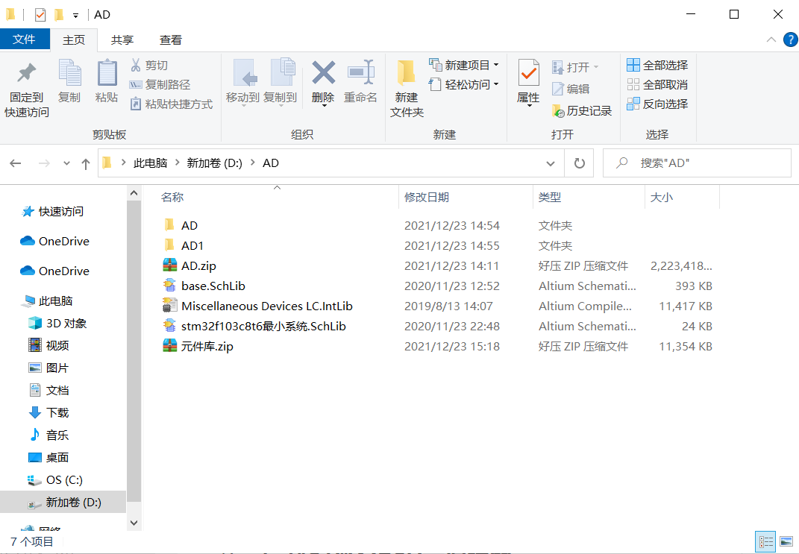Select the Home (主页) tab
The image size is (799, 554).
74,40
